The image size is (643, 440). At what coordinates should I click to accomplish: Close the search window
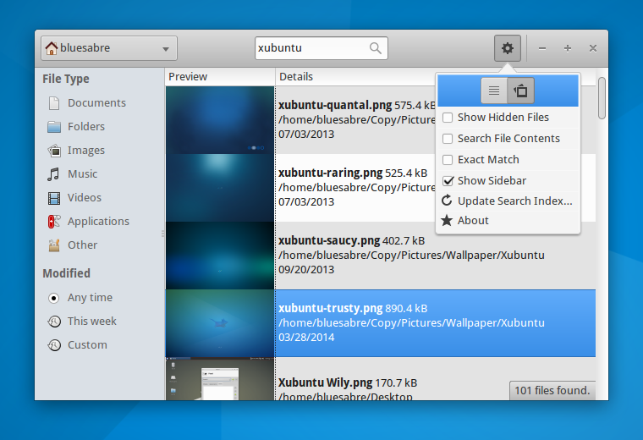click(593, 48)
